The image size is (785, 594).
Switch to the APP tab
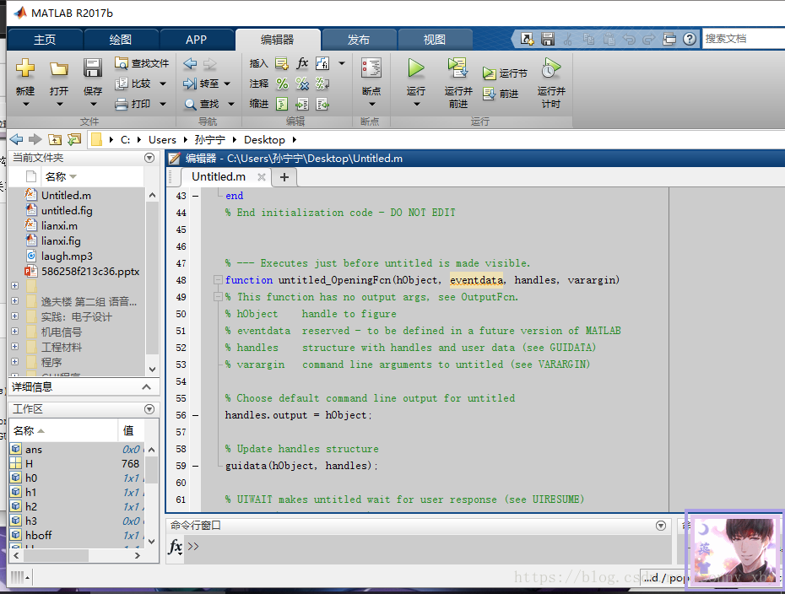196,40
